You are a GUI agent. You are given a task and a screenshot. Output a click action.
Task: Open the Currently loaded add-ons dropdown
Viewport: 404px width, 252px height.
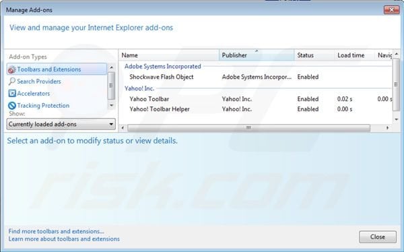coord(61,124)
